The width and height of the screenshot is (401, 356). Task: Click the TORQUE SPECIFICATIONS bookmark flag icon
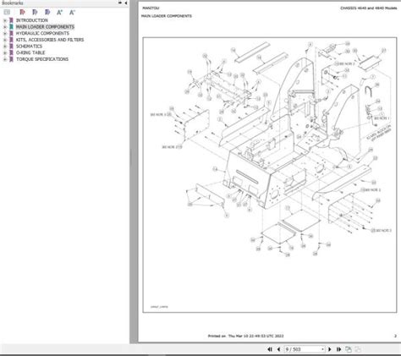[x=11, y=59]
